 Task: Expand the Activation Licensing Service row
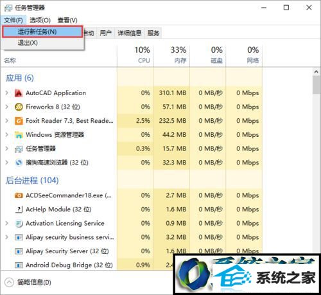(x=7, y=223)
